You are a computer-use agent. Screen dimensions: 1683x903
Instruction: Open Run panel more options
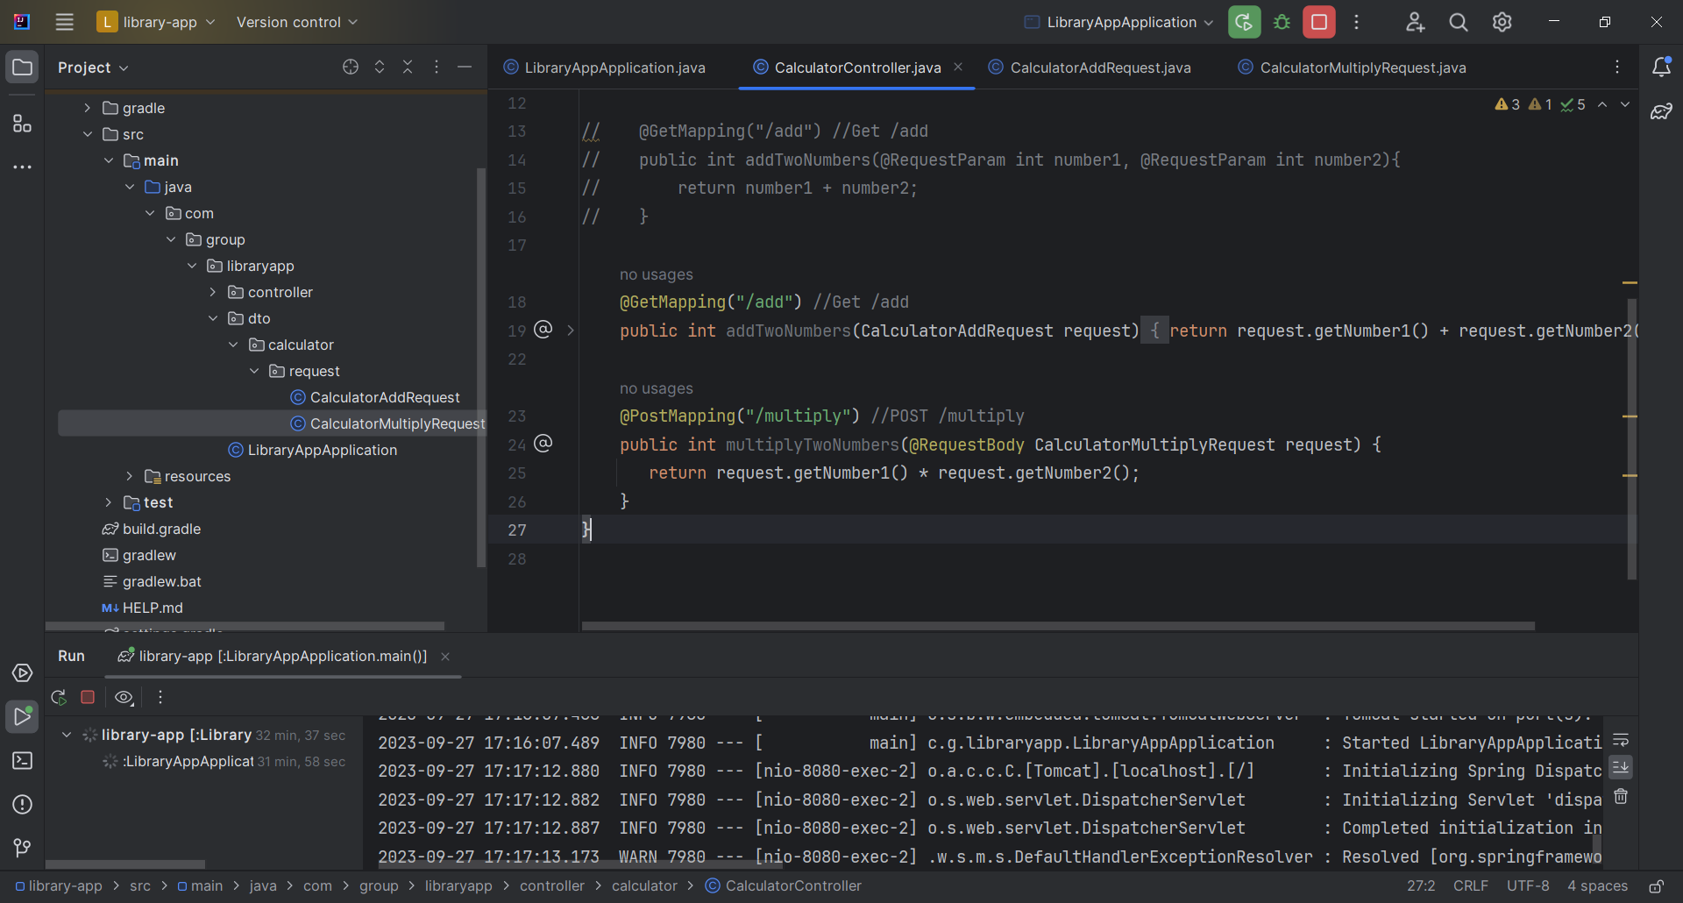pyautogui.click(x=160, y=697)
